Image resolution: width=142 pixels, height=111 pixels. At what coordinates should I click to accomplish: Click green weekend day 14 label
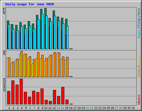coord(62,108)
